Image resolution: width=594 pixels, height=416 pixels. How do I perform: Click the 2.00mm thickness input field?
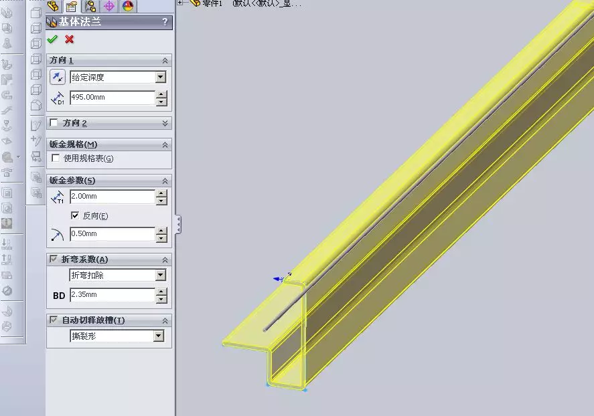pos(113,196)
